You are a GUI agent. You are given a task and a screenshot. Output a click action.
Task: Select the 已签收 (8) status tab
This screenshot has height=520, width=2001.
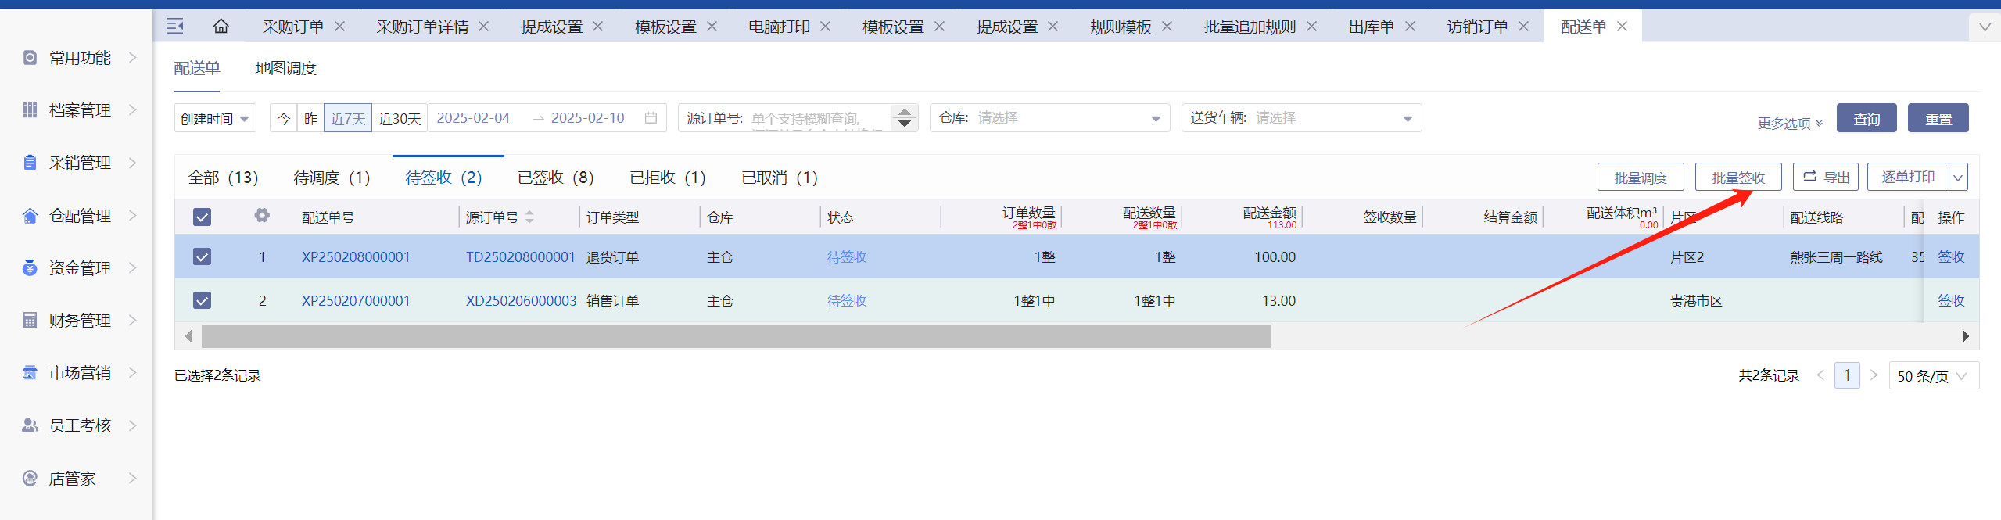[555, 178]
